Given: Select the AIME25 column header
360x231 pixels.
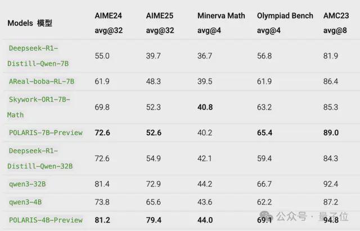Looking at the screenshot, I should [160, 23].
